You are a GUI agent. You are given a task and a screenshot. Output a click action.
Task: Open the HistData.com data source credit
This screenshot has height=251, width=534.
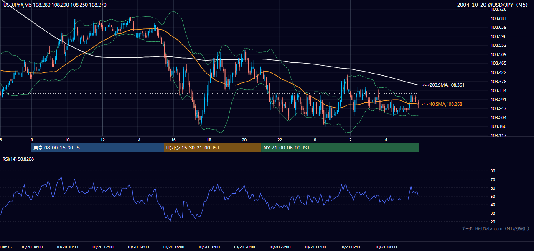tap(496, 228)
